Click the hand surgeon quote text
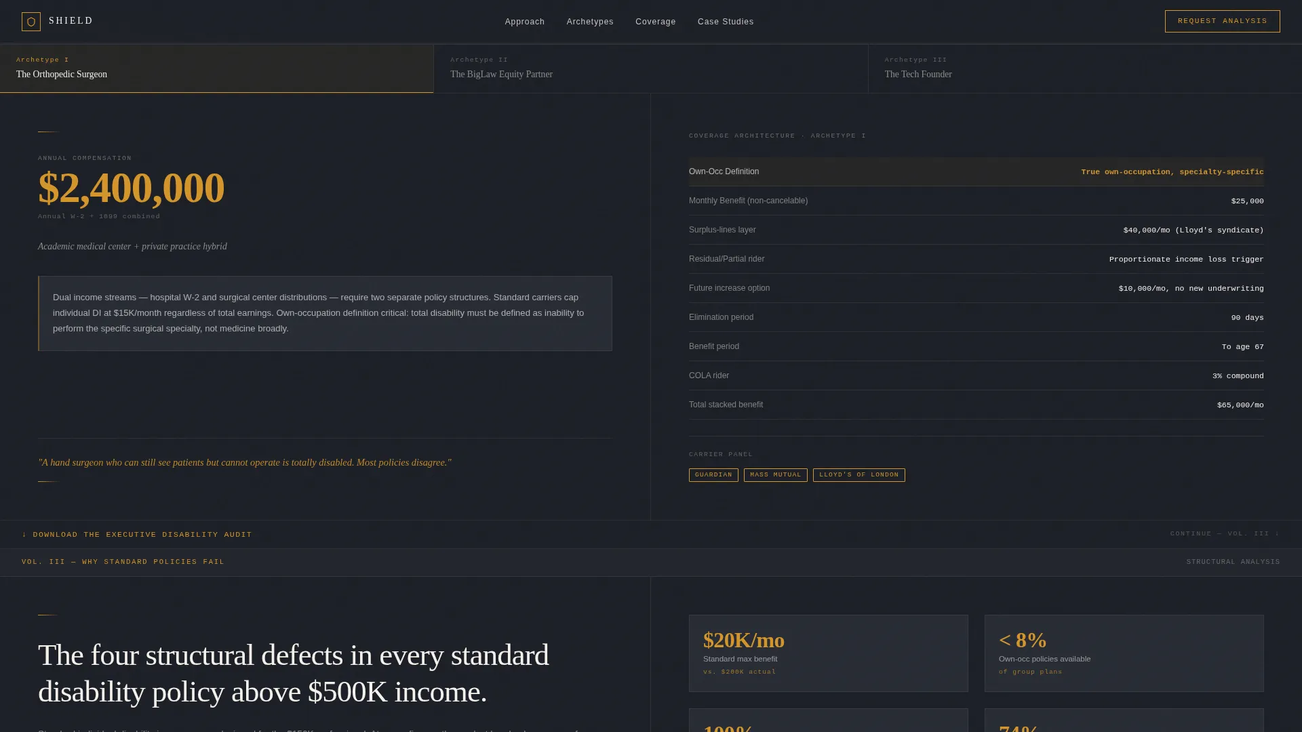 (x=245, y=462)
